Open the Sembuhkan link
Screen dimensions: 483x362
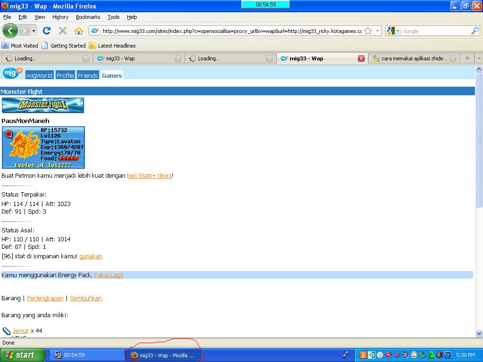86,298
